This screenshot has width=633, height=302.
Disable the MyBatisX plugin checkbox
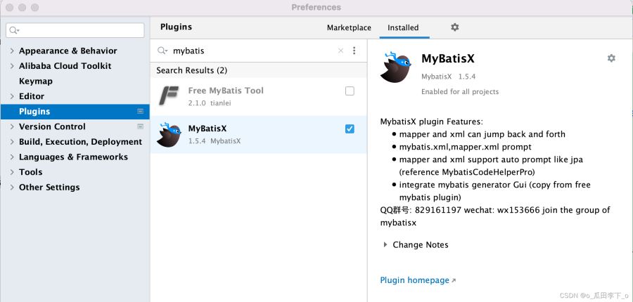point(350,129)
